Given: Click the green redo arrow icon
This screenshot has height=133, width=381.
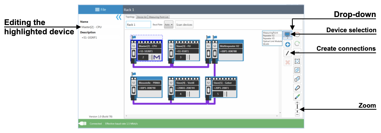Looking at the screenshot, I should 297,44.
